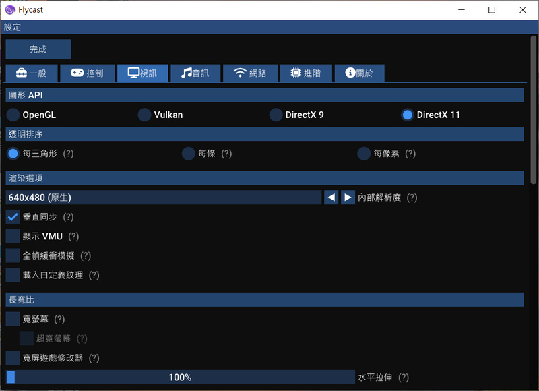The height and width of the screenshot is (391, 539).
Task: Go to the 音訊 tab
Action: point(195,73)
